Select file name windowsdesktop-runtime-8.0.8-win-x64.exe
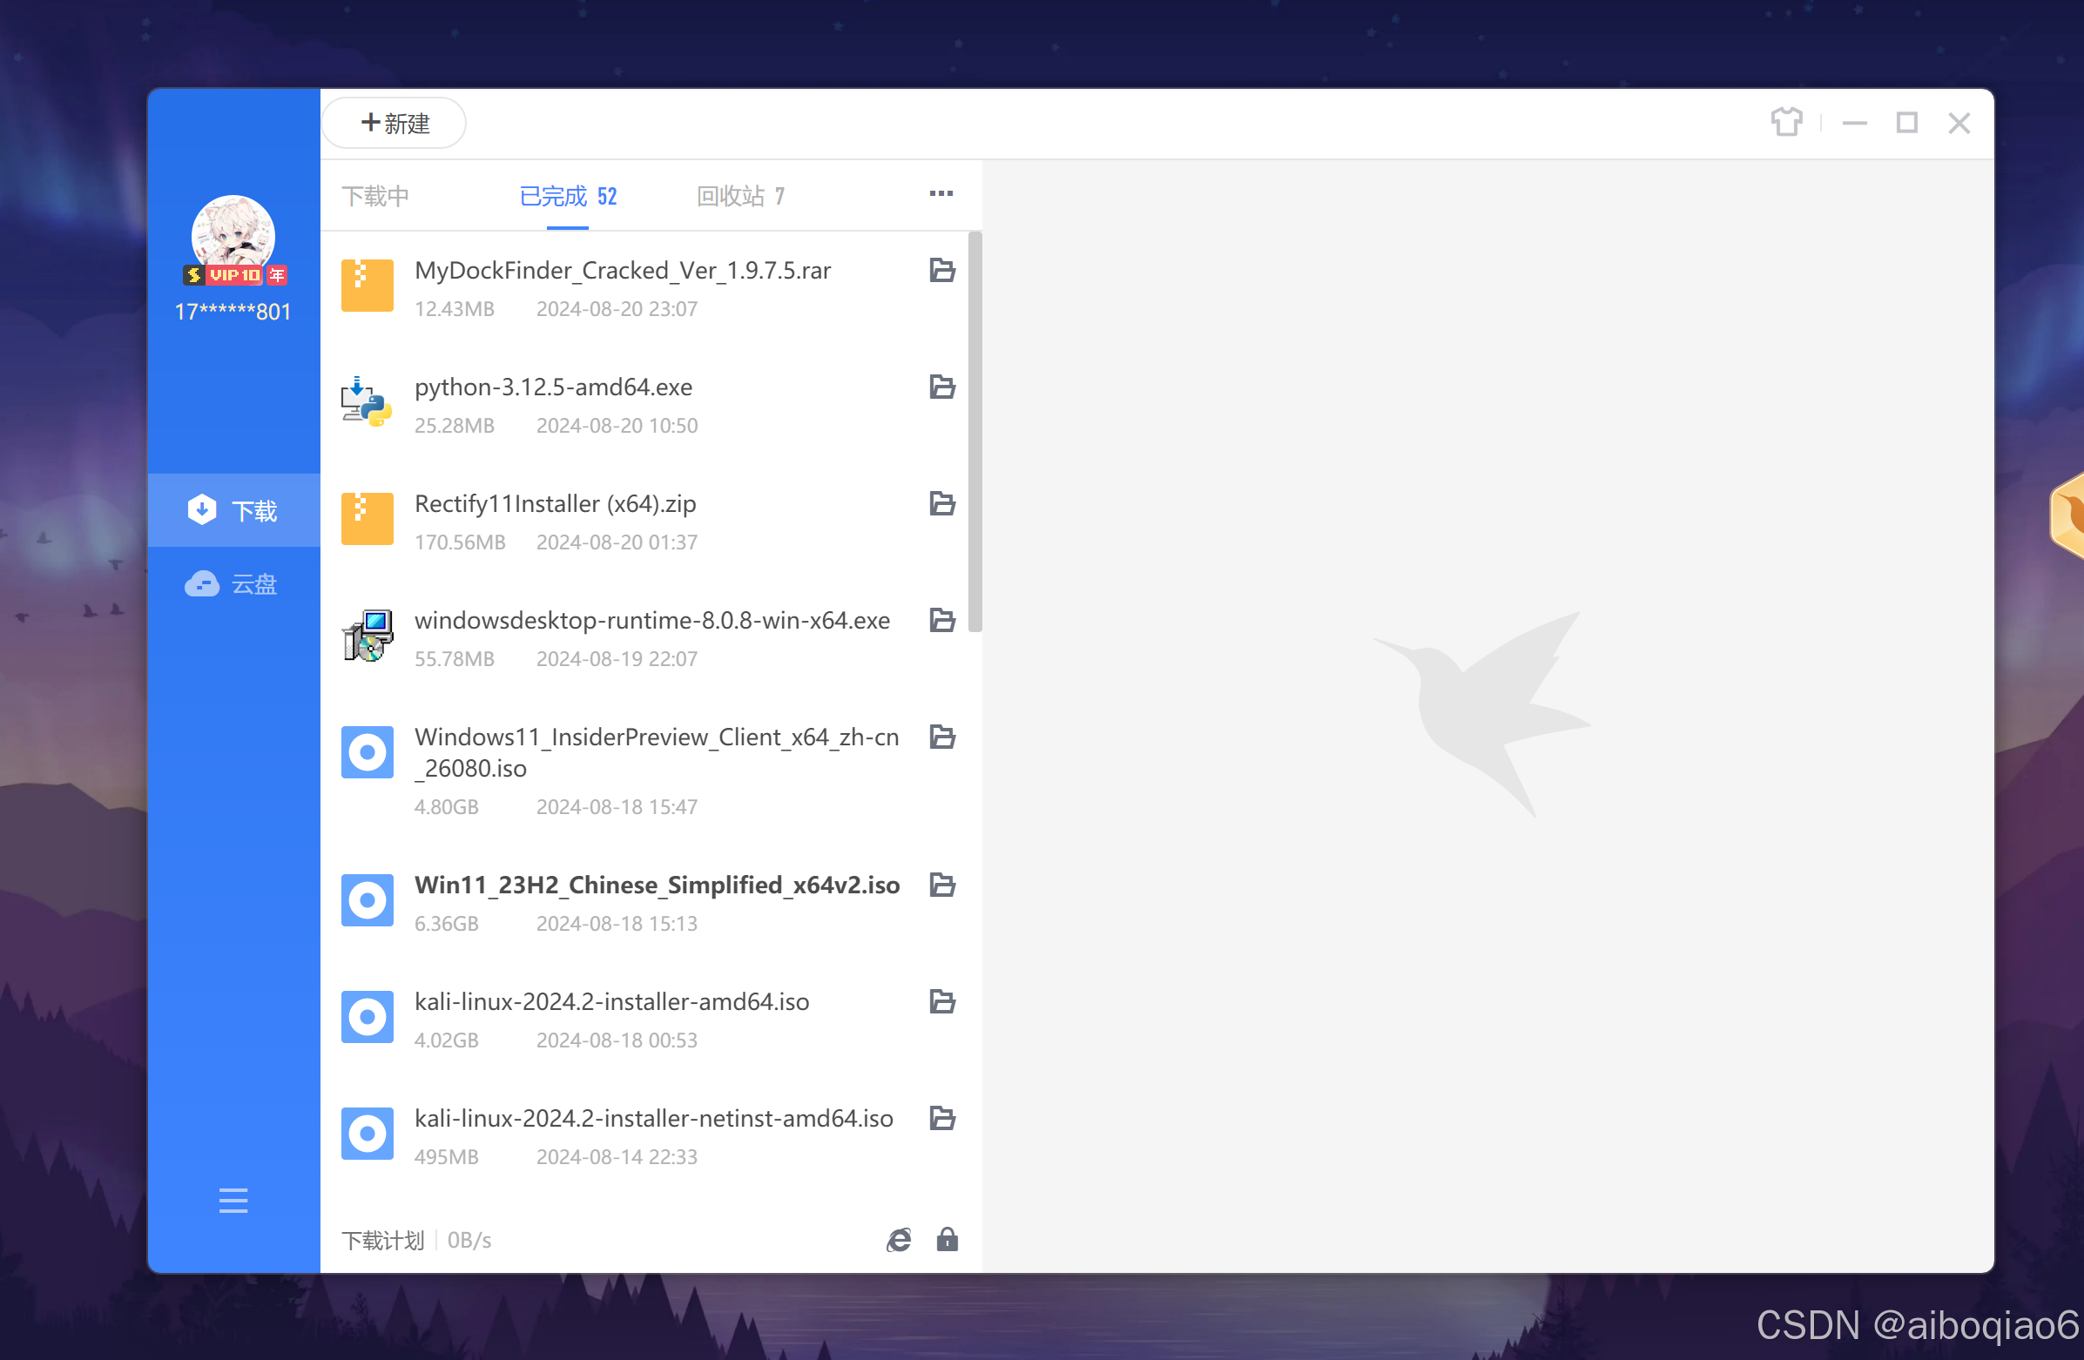 point(652,620)
